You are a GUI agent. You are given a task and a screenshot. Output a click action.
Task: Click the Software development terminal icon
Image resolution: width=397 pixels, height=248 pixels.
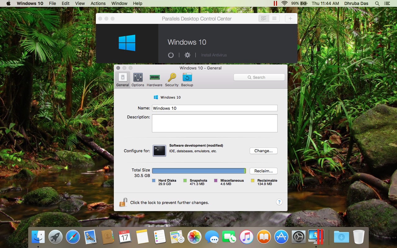tap(159, 151)
